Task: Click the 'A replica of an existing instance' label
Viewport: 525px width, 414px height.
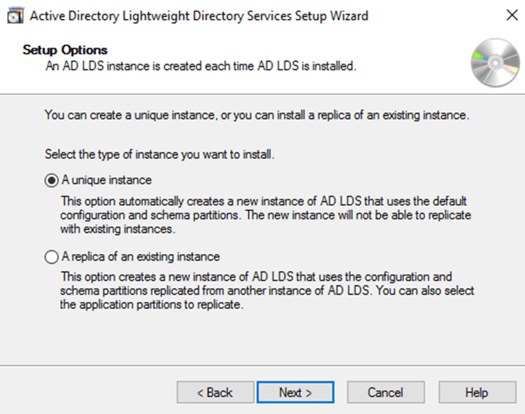Action: tap(138, 257)
